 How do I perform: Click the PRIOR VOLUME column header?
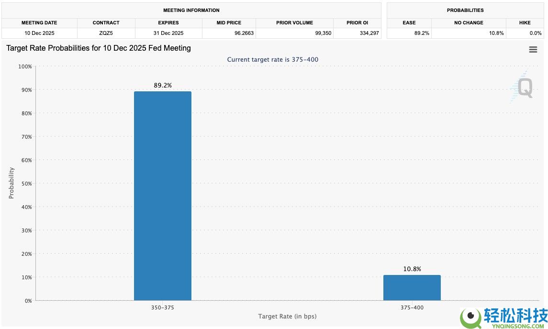coord(294,22)
